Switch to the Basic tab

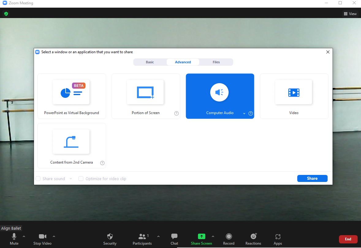click(x=150, y=62)
